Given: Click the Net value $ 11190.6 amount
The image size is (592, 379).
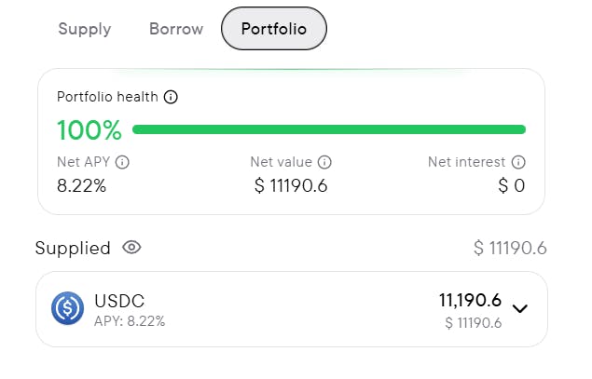Looking at the screenshot, I should point(291,185).
